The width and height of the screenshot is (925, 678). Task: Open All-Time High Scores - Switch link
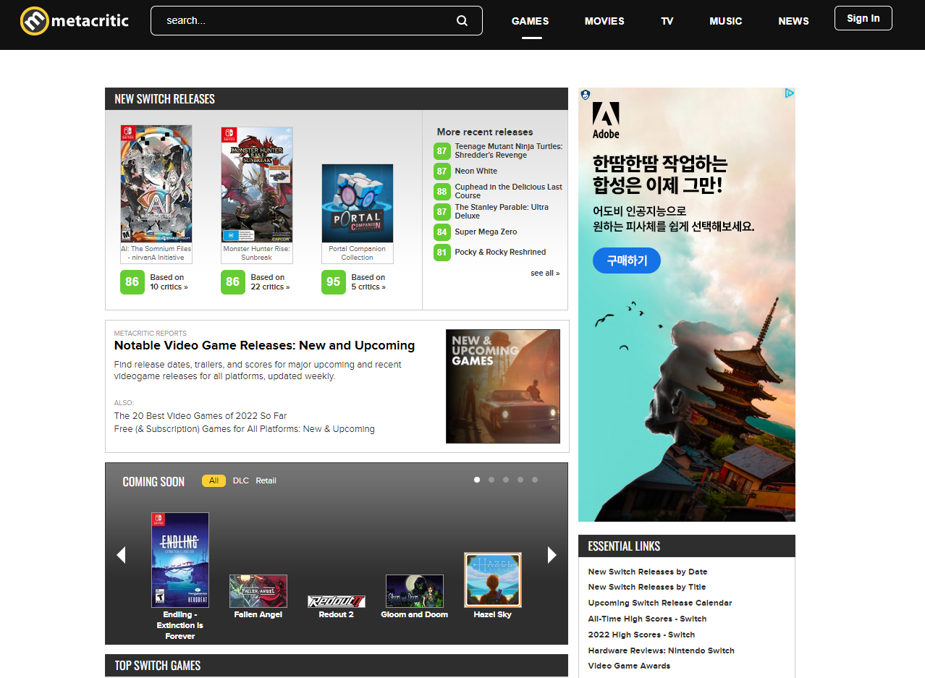[647, 619]
